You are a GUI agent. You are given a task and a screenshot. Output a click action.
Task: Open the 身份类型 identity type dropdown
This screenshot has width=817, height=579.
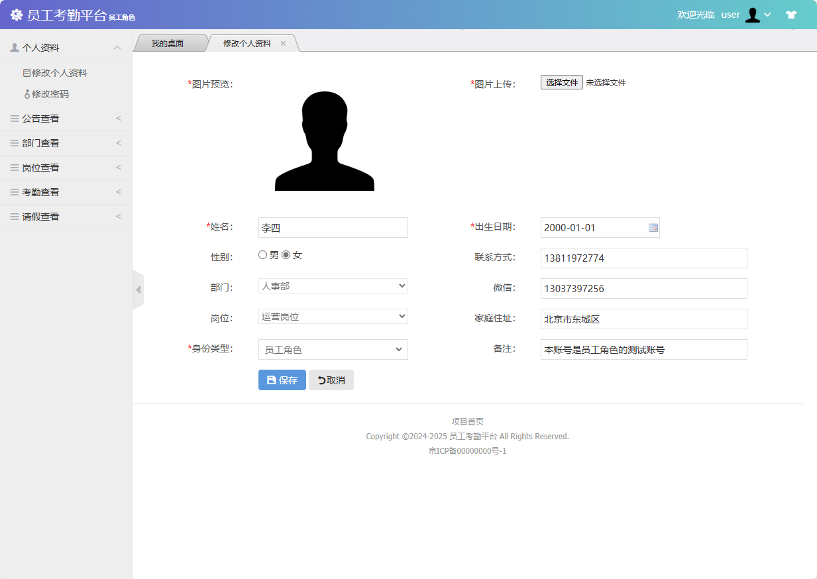point(333,349)
